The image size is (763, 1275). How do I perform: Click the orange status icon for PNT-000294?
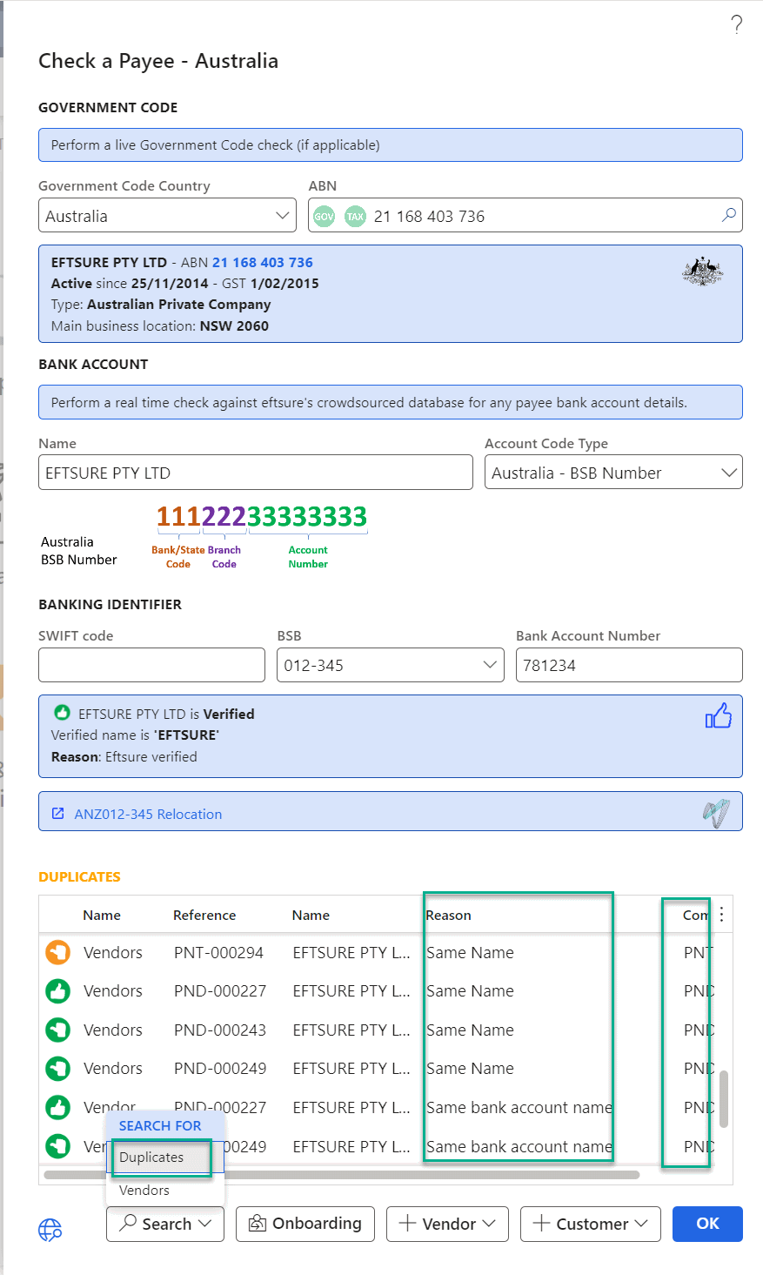click(57, 952)
